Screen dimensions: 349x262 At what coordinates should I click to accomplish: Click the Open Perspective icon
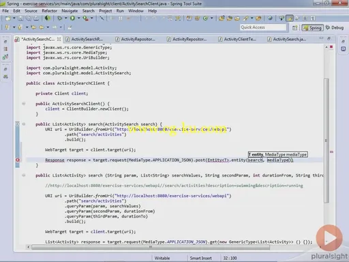pos(295,28)
